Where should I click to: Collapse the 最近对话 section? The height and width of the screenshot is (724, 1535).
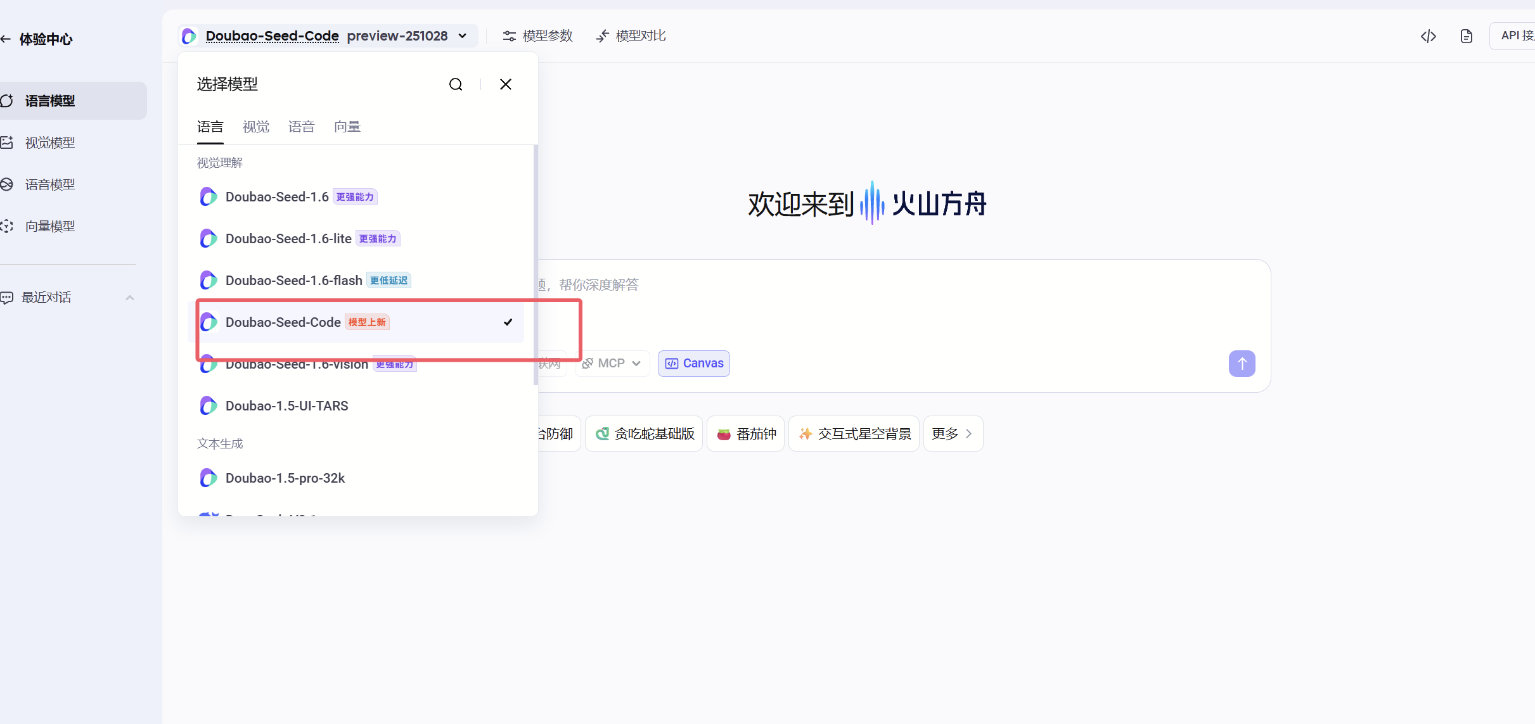click(130, 298)
